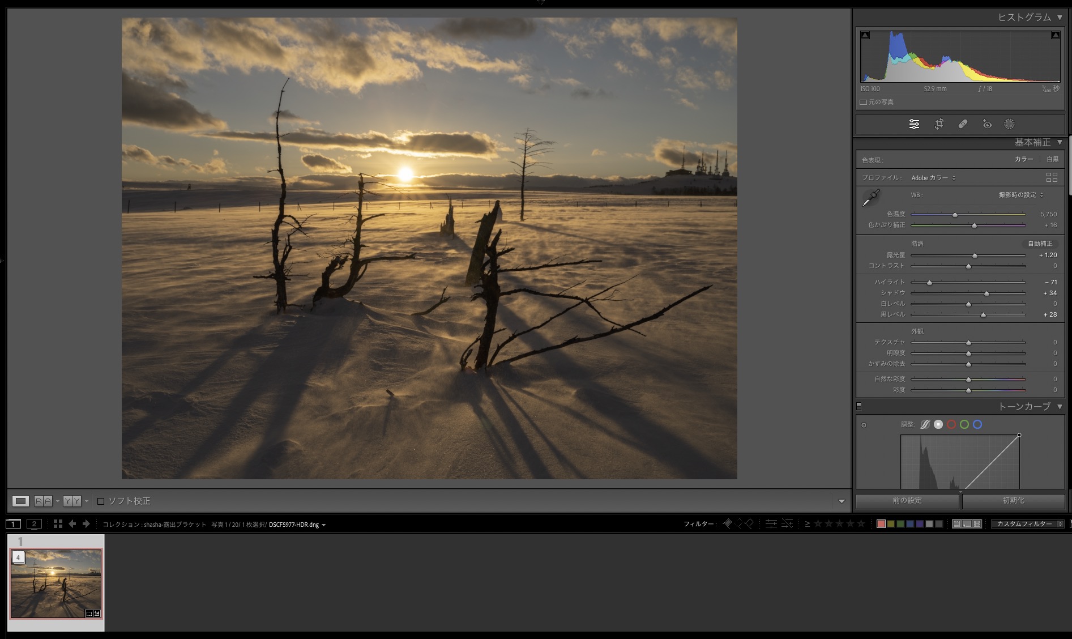Select the Healing bandage tool
This screenshot has width=1072, height=639.
(x=963, y=124)
